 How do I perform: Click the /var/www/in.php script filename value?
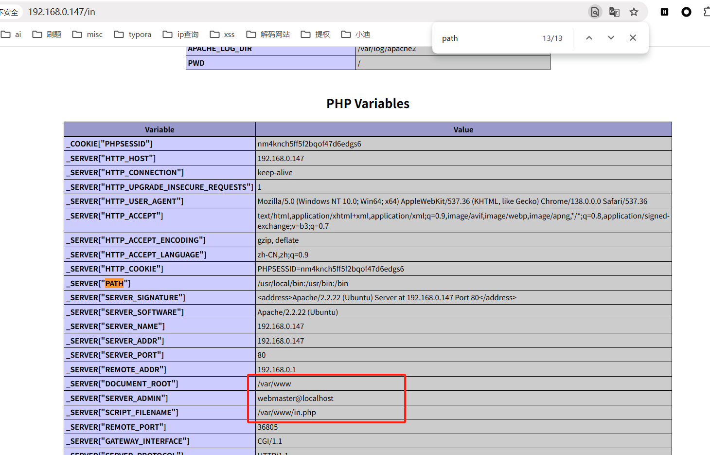click(x=286, y=413)
